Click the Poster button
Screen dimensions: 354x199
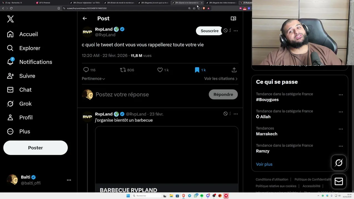pyautogui.click(x=35, y=148)
